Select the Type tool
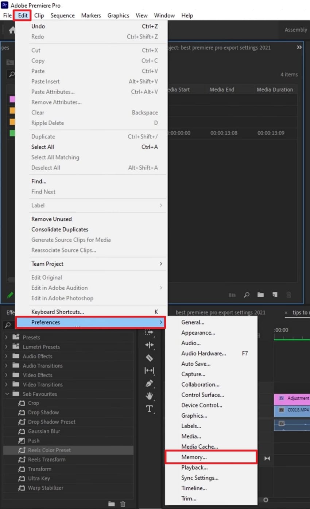The height and width of the screenshot is (509, 310). (150, 409)
